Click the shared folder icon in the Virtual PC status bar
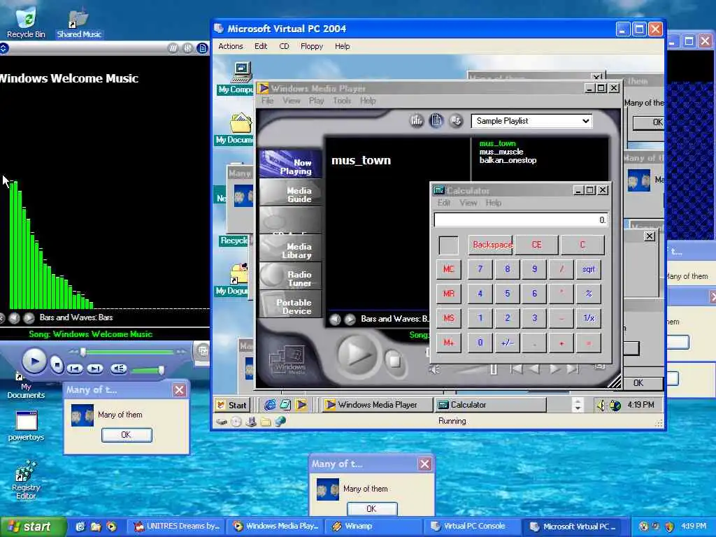Image resolution: width=716 pixels, height=537 pixels. 265,422
